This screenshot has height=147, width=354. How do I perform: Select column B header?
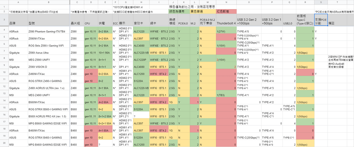(49, 2)
